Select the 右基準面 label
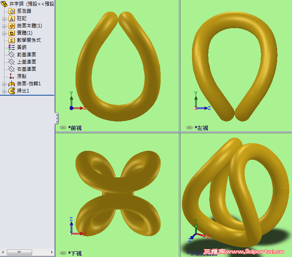The image size is (292, 257). 26,69
